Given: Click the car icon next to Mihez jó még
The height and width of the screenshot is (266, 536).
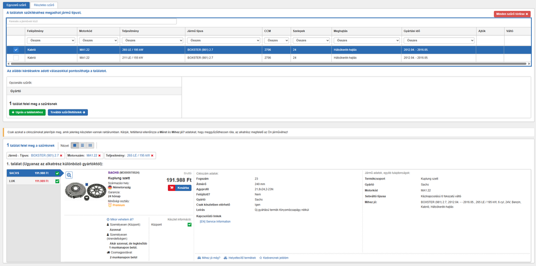Looking at the screenshot, I should (199, 258).
